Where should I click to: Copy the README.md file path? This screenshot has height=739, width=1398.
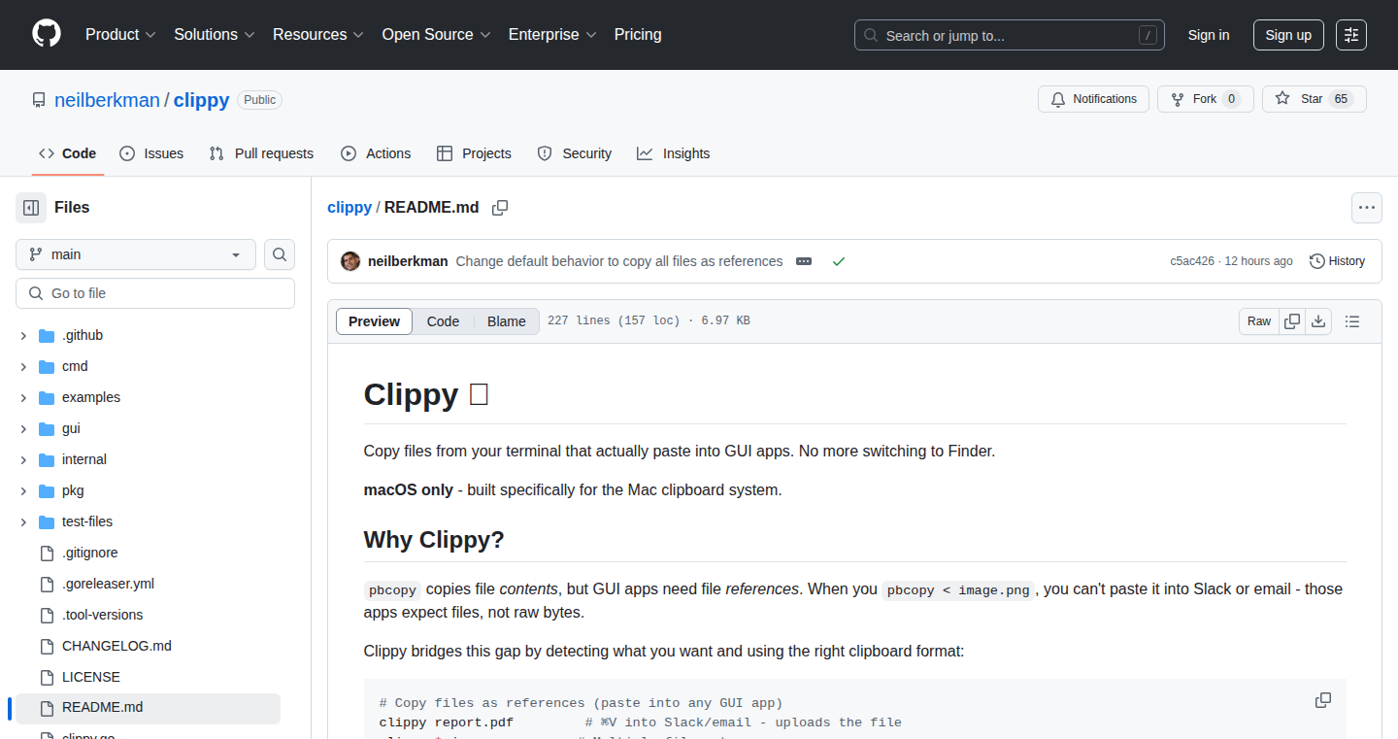pyautogui.click(x=500, y=208)
